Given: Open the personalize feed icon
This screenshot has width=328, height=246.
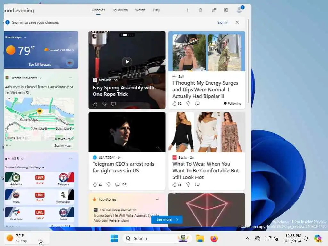Looking at the screenshot, I should [x=214, y=10].
